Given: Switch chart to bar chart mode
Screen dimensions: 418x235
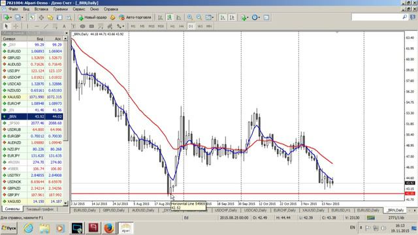Looking at the screenshot, I should [x=160, y=18].
